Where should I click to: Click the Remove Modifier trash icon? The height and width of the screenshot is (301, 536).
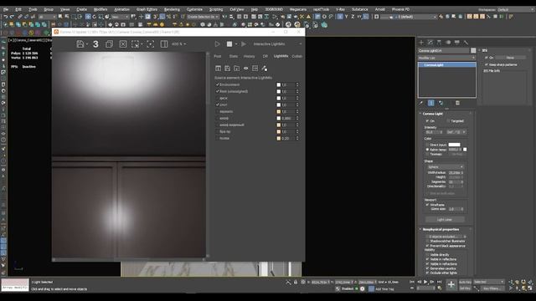click(x=457, y=103)
